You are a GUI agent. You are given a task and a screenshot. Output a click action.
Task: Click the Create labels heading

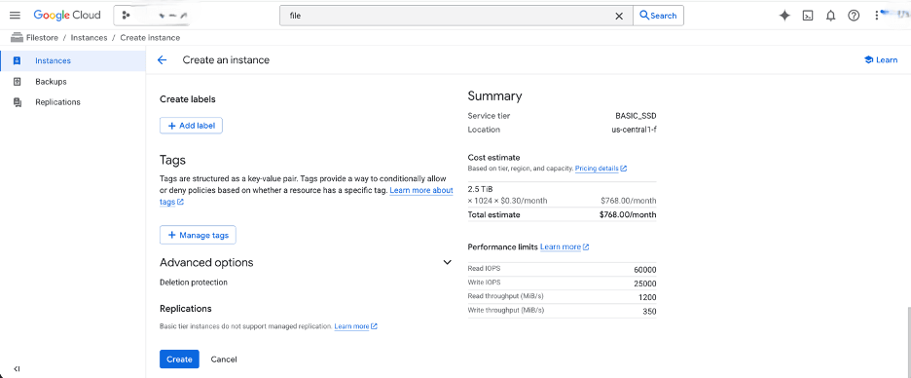pos(188,99)
